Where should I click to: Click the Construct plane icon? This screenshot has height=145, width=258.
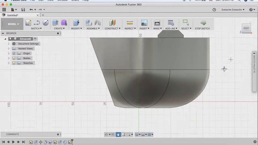[112, 23]
